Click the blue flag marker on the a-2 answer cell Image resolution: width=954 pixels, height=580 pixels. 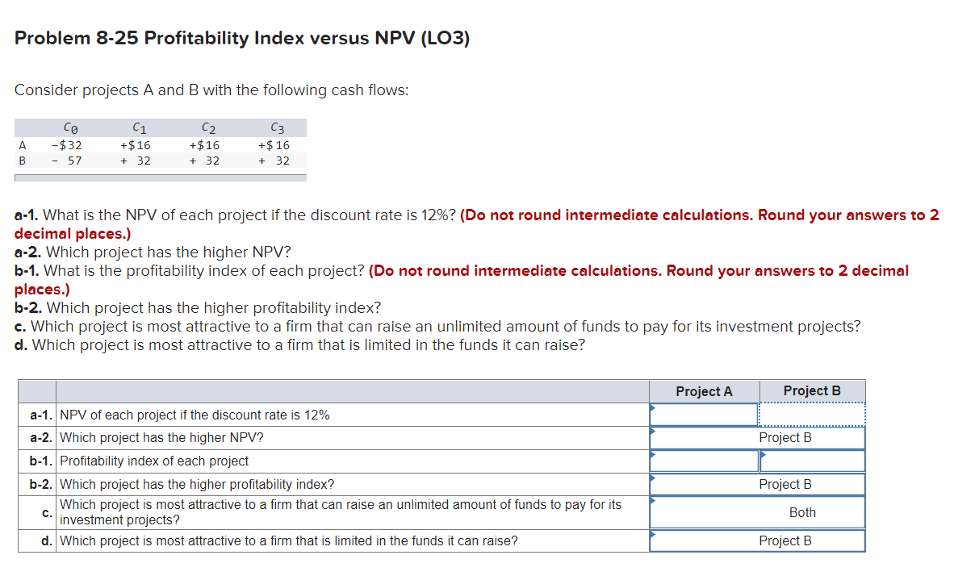[x=652, y=430]
